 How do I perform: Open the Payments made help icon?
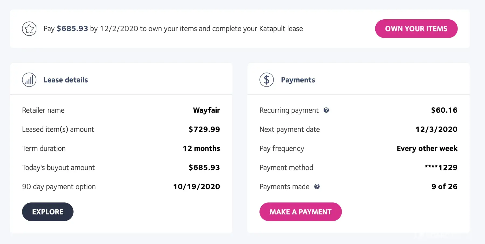tap(317, 186)
